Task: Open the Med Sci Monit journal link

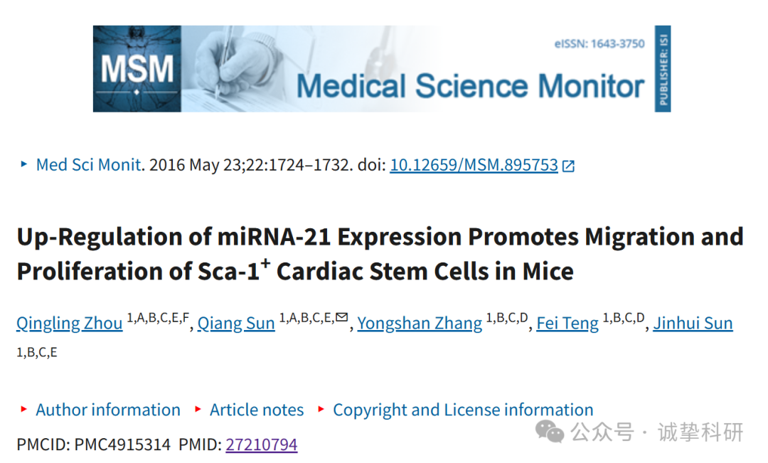Action: pos(89,164)
